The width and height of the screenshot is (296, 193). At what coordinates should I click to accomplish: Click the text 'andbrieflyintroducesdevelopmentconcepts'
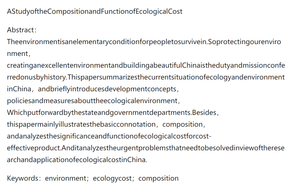pos(107,89)
